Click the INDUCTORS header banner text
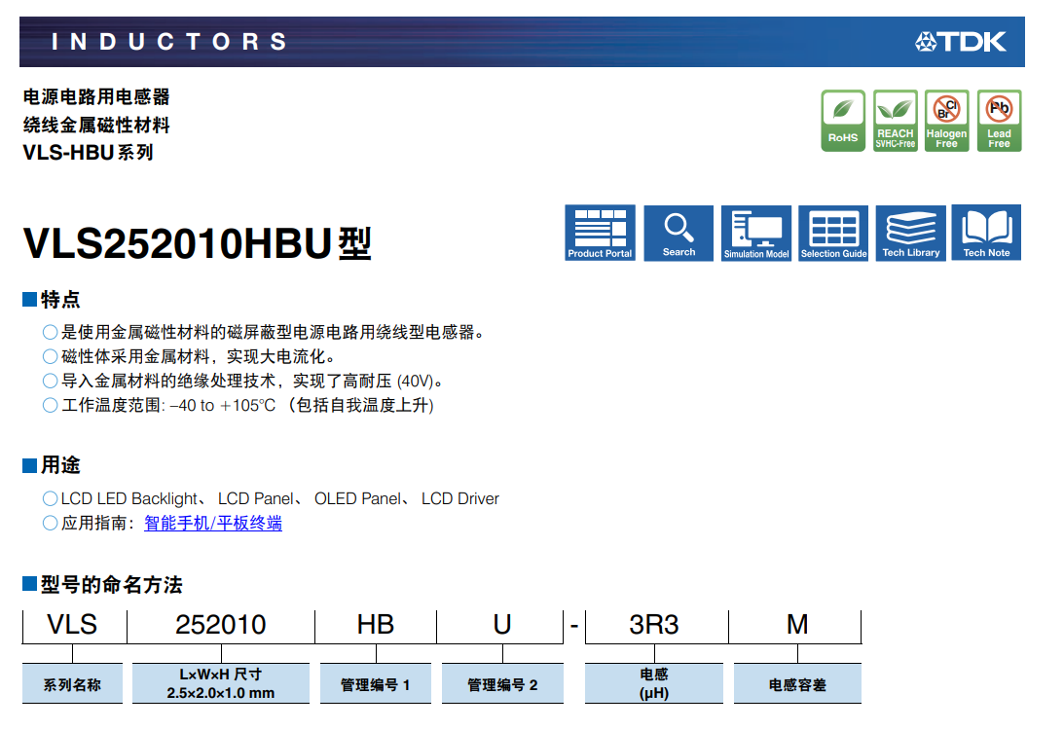 [169, 42]
